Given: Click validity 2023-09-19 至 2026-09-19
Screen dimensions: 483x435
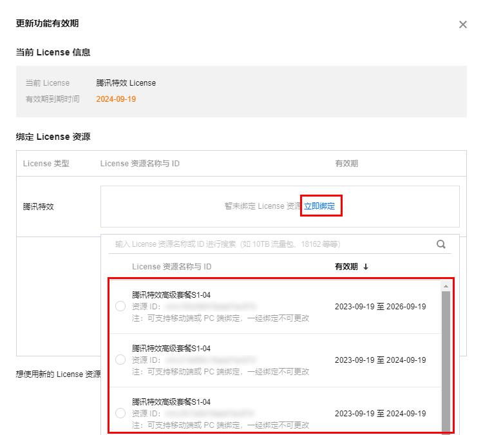Looking at the screenshot, I should click(x=380, y=307).
